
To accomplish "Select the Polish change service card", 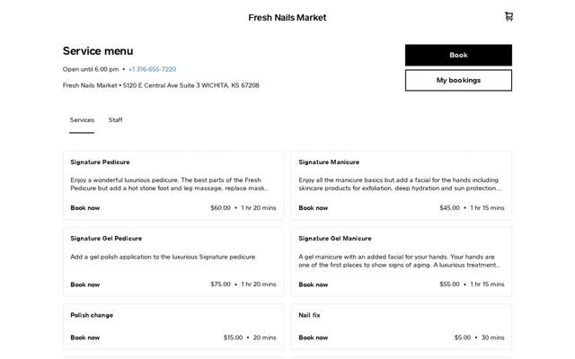I will coord(173,326).
